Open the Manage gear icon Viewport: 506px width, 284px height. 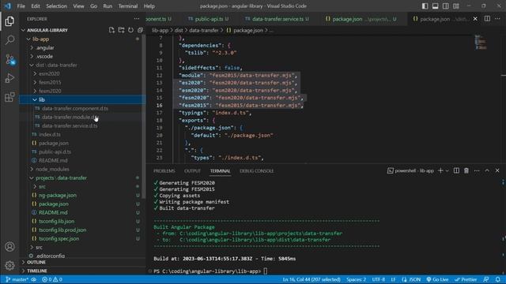(9, 265)
